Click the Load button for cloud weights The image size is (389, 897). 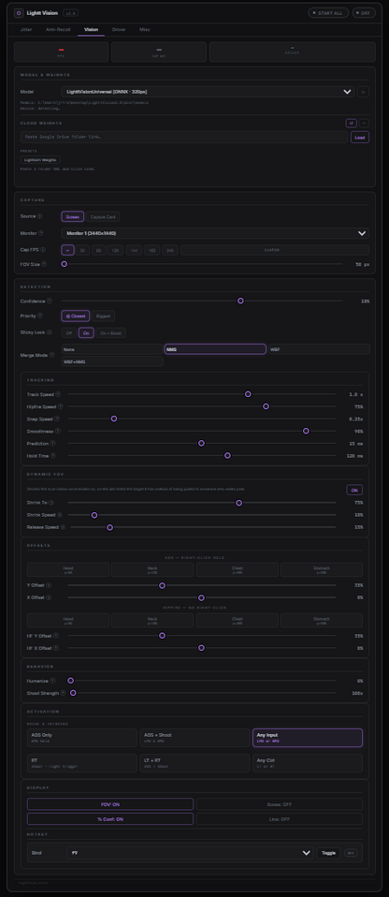point(360,138)
